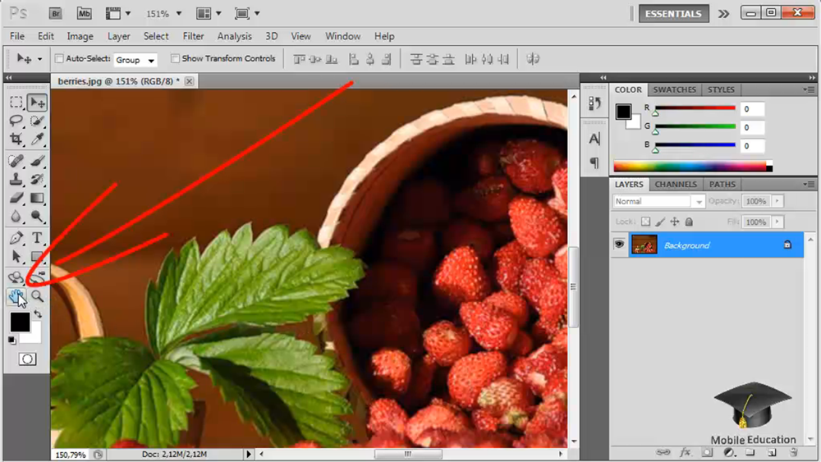
Task: Toggle lock transparent pixels
Action: click(x=645, y=222)
